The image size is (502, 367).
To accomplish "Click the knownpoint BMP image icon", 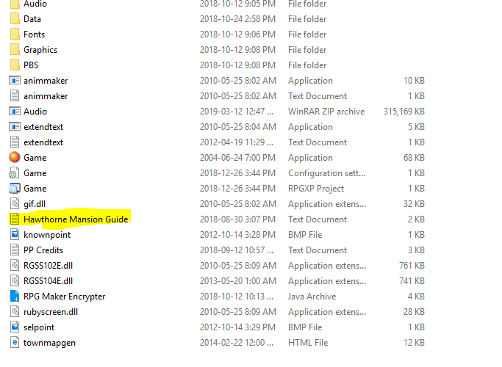I will click(15, 235).
